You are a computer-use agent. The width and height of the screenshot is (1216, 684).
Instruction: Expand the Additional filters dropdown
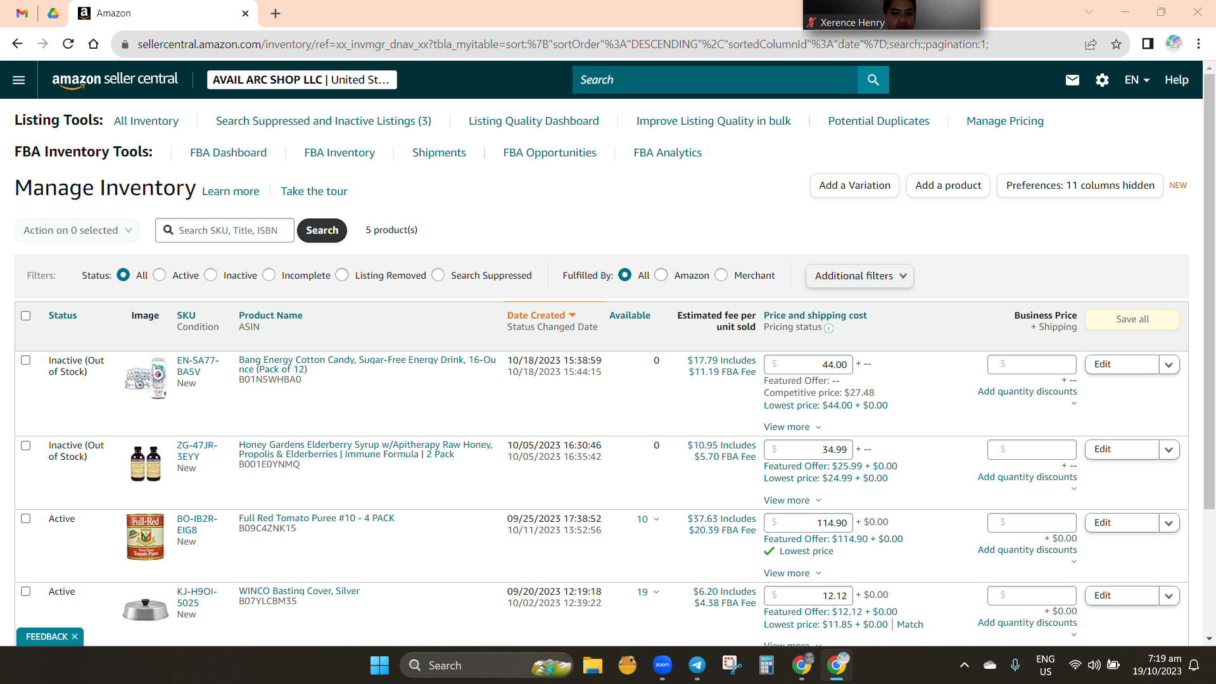(859, 275)
